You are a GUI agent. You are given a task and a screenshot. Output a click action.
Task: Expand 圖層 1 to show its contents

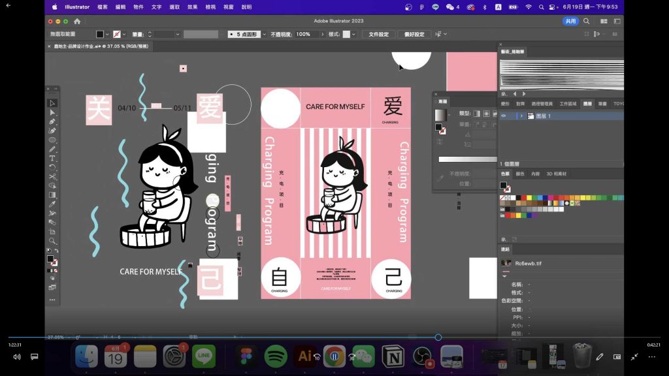(521, 116)
